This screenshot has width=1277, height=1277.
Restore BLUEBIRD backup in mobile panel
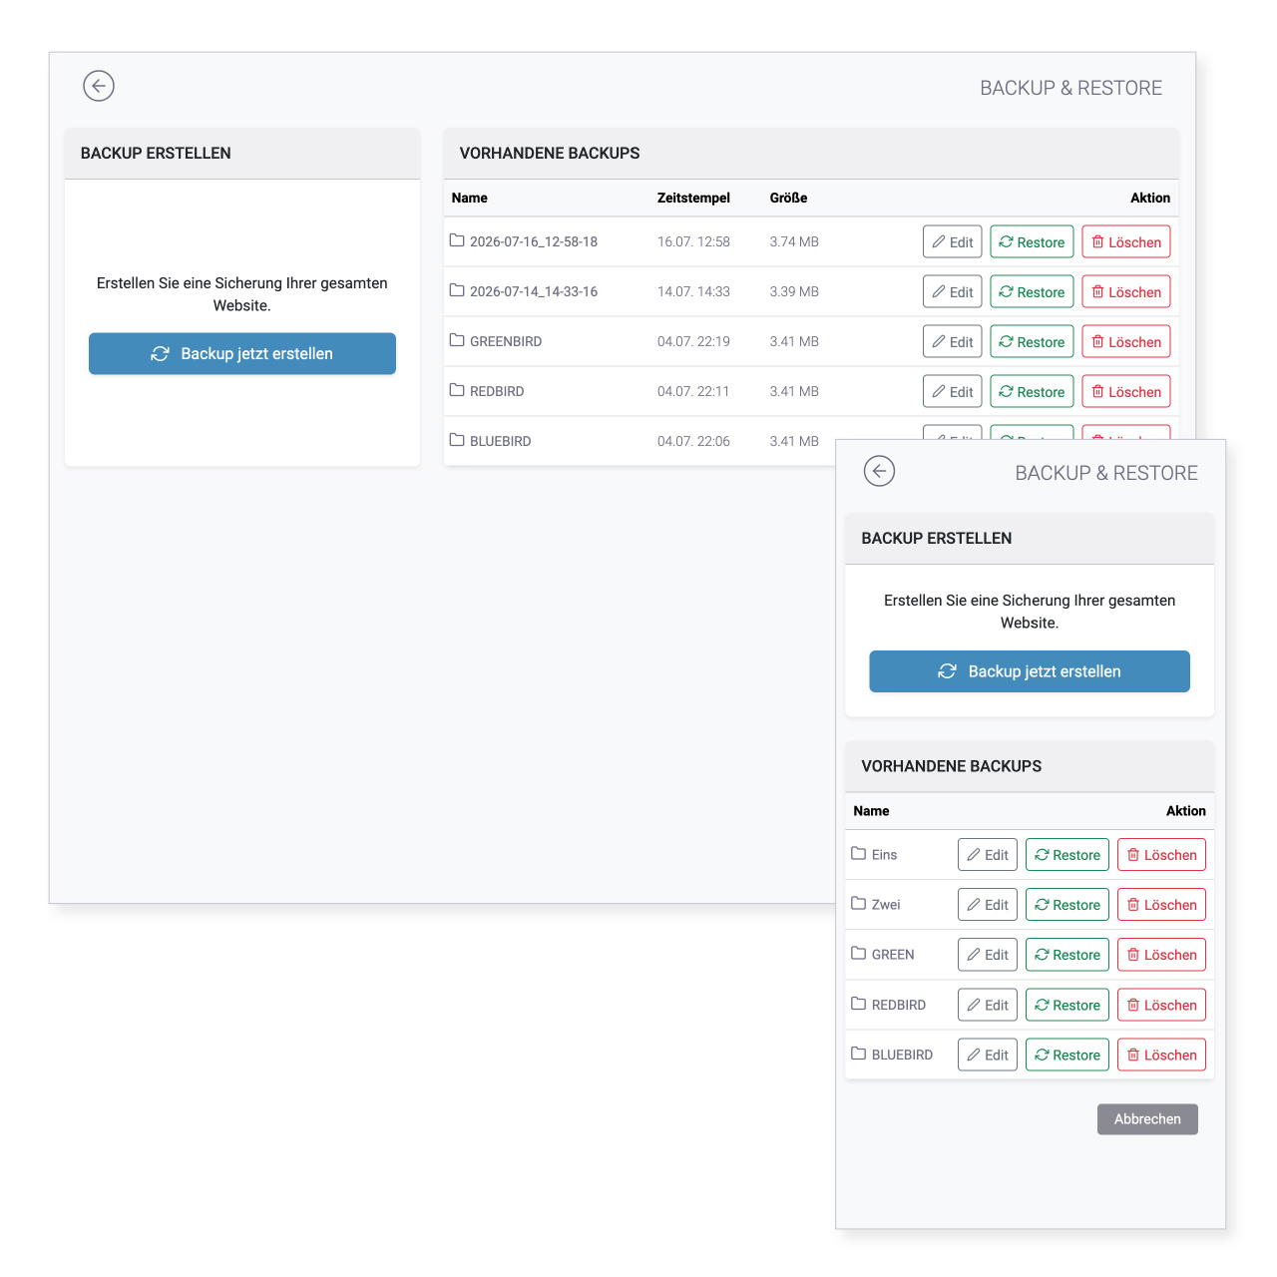pyautogui.click(x=1067, y=1055)
